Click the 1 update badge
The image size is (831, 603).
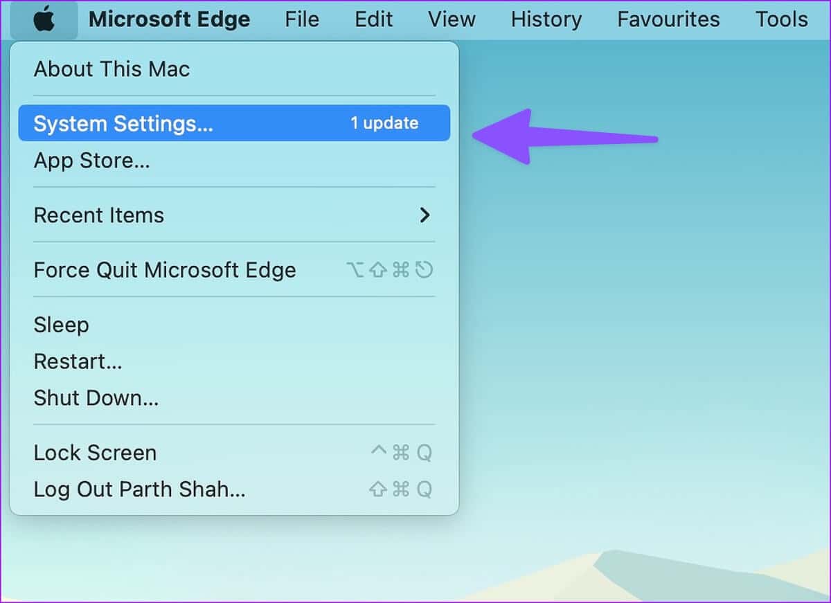384,123
